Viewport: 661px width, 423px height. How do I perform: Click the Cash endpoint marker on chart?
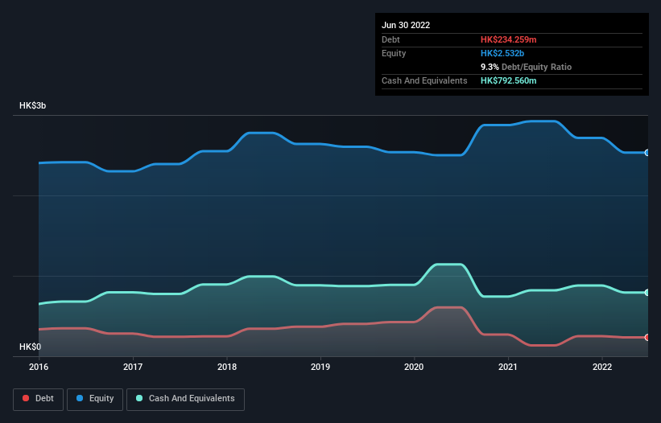click(x=647, y=293)
